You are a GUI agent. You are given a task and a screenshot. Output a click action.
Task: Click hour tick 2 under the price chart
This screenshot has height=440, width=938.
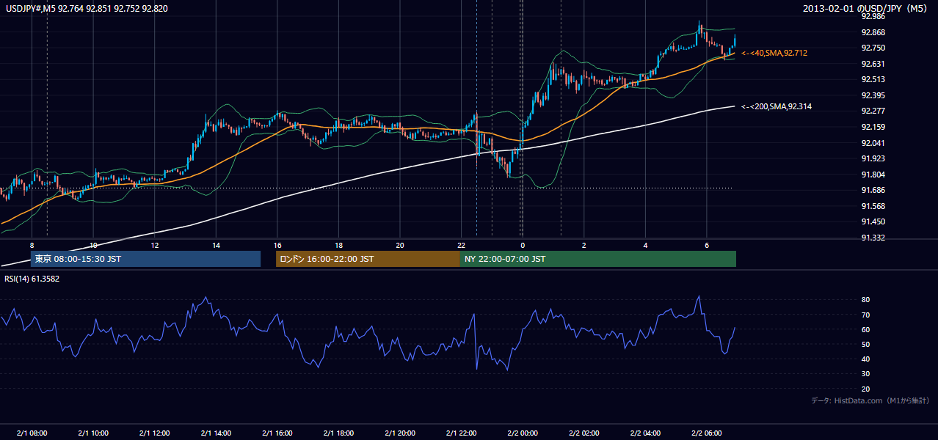click(x=583, y=245)
